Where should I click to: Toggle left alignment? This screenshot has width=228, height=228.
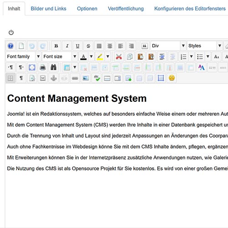tap(120, 46)
